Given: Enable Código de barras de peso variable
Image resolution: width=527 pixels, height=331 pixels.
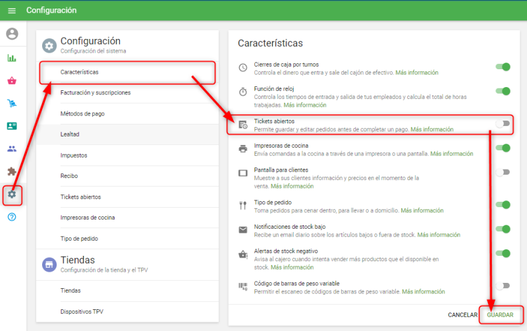Looking at the screenshot, I should (503, 286).
